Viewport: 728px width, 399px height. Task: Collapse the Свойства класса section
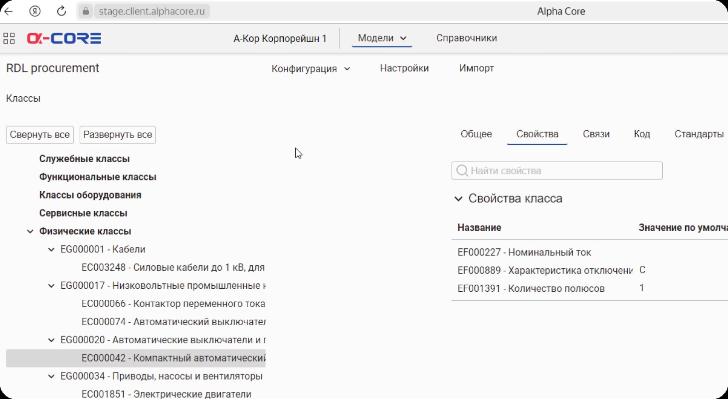click(458, 199)
